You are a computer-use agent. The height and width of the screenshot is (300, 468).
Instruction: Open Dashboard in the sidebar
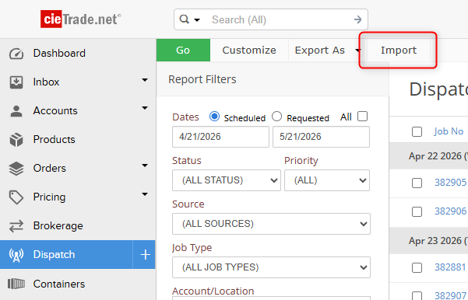pyautogui.click(x=59, y=53)
